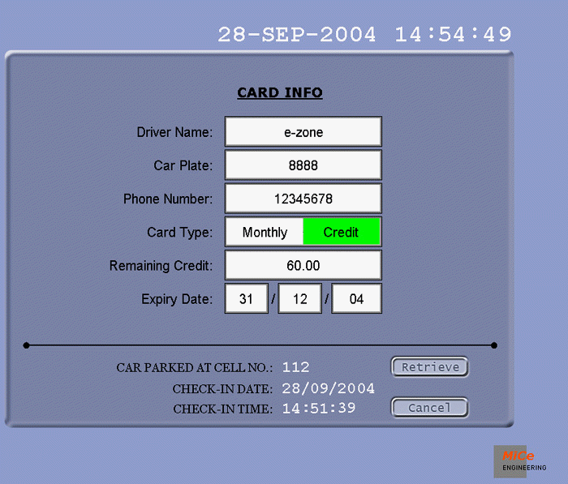568x484 pixels.
Task: Click the 28-SEP-2004 date at top
Action: pyautogui.click(x=297, y=35)
